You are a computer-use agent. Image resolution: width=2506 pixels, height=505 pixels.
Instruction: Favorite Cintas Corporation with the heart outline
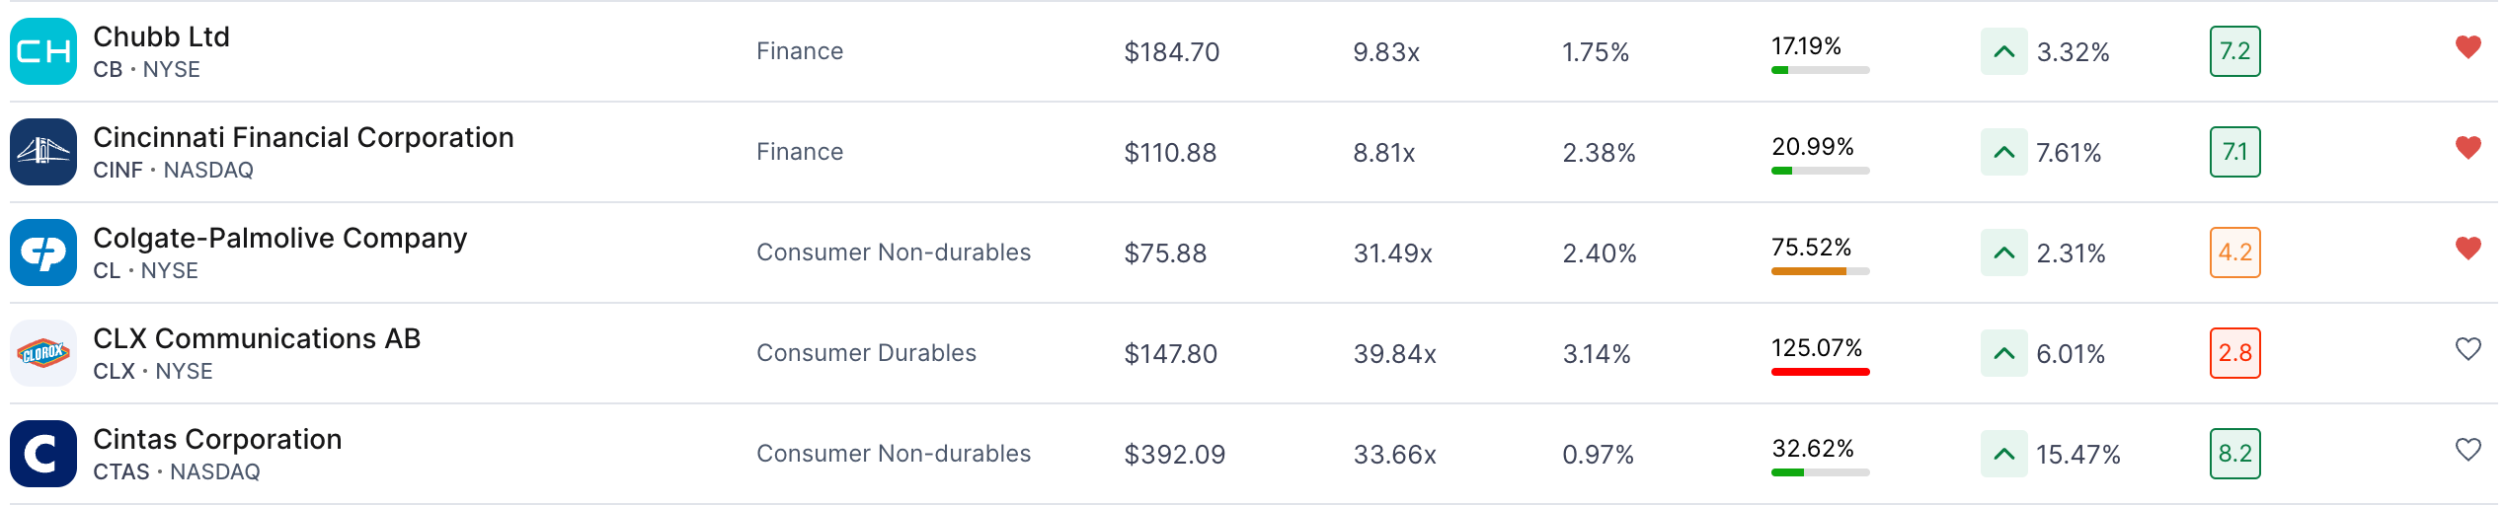click(2468, 450)
